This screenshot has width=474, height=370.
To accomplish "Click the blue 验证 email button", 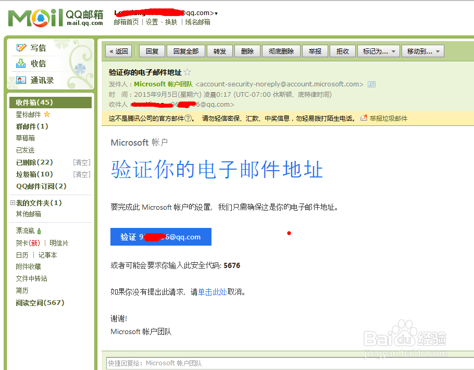I will 161,237.
